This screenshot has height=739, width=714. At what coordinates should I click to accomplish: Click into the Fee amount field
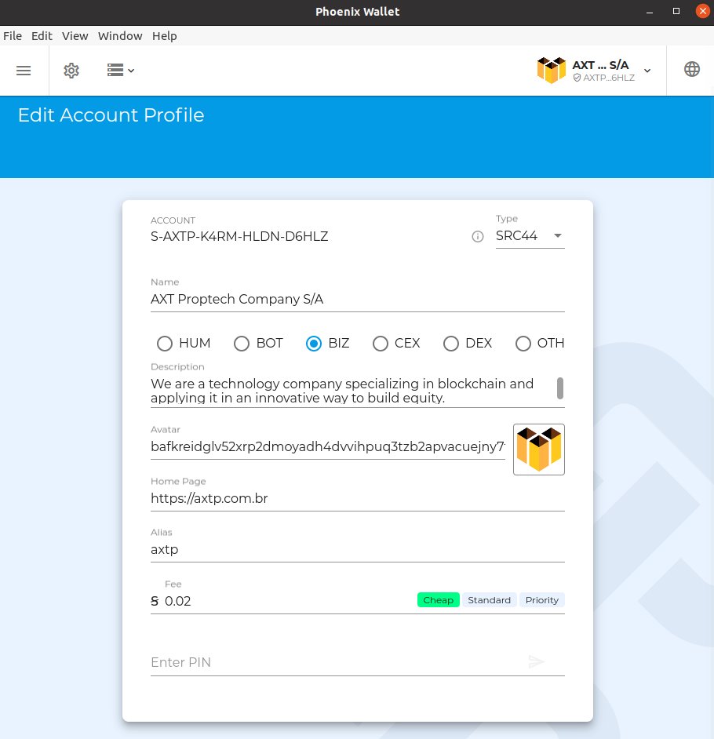[x=287, y=601]
